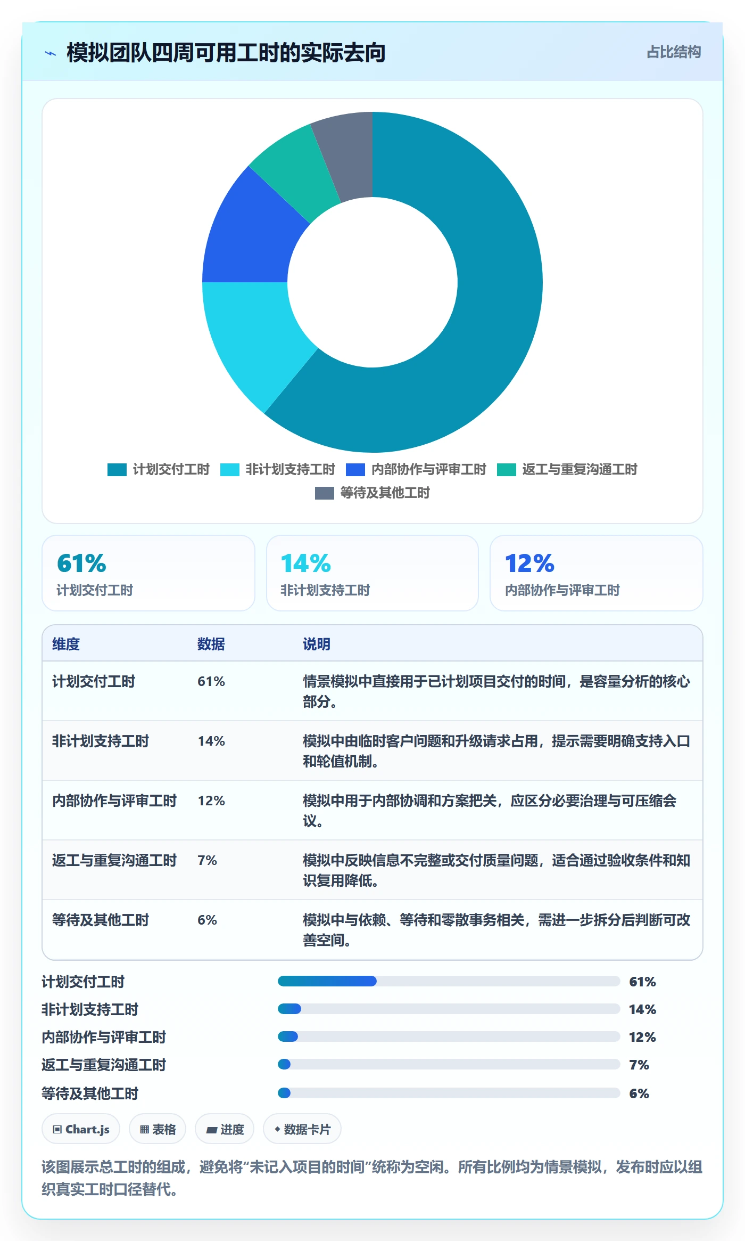Select the 表格 tag chip
This screenshot has height=1241, width=745.
pos(158,1129)
